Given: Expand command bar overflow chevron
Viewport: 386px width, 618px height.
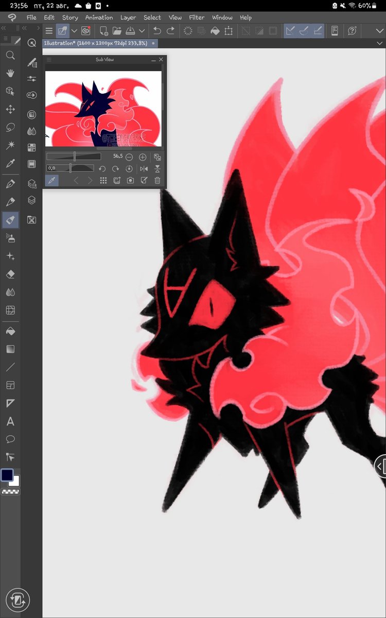Looking at the screenshot, I should [380, 31].
